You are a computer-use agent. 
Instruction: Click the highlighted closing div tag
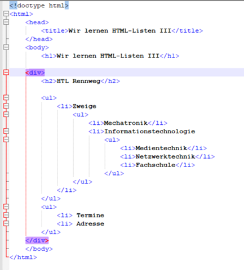pos(37,240)
